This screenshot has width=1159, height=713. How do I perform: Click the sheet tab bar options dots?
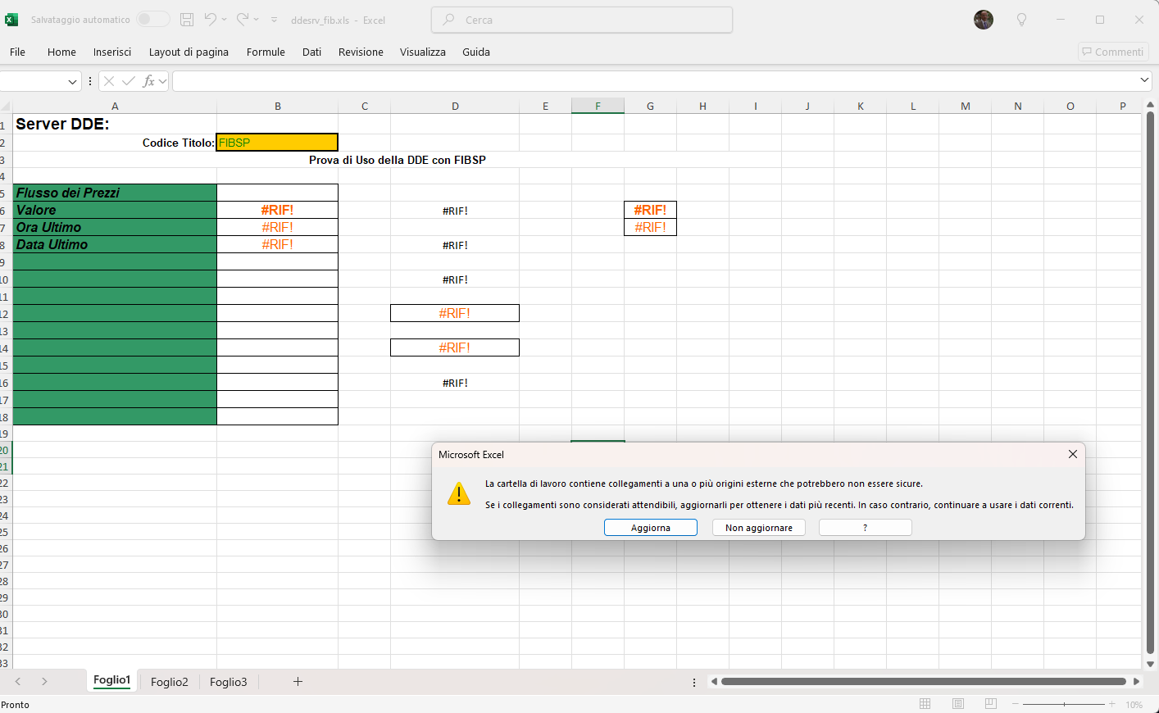click(x=694, y=682)
